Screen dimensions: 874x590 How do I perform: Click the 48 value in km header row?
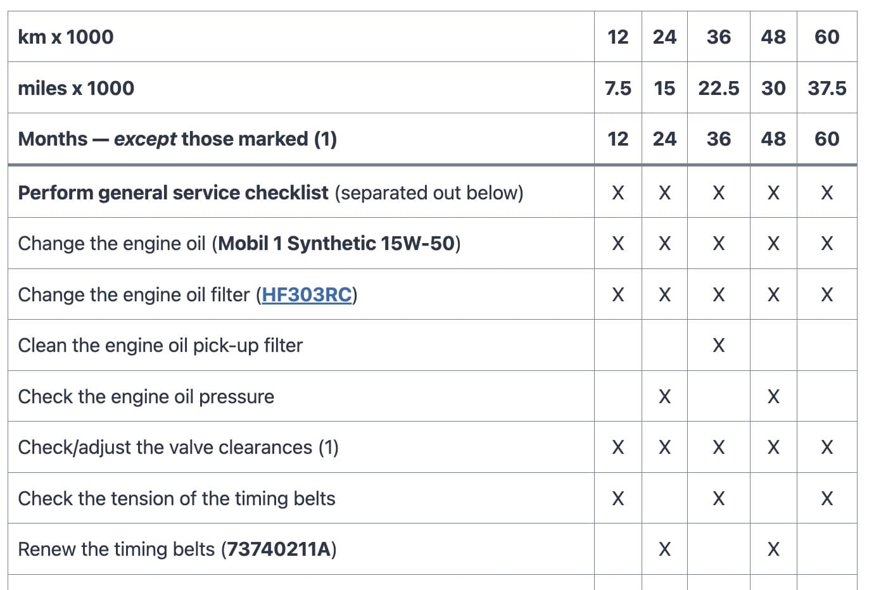(773, 37)
